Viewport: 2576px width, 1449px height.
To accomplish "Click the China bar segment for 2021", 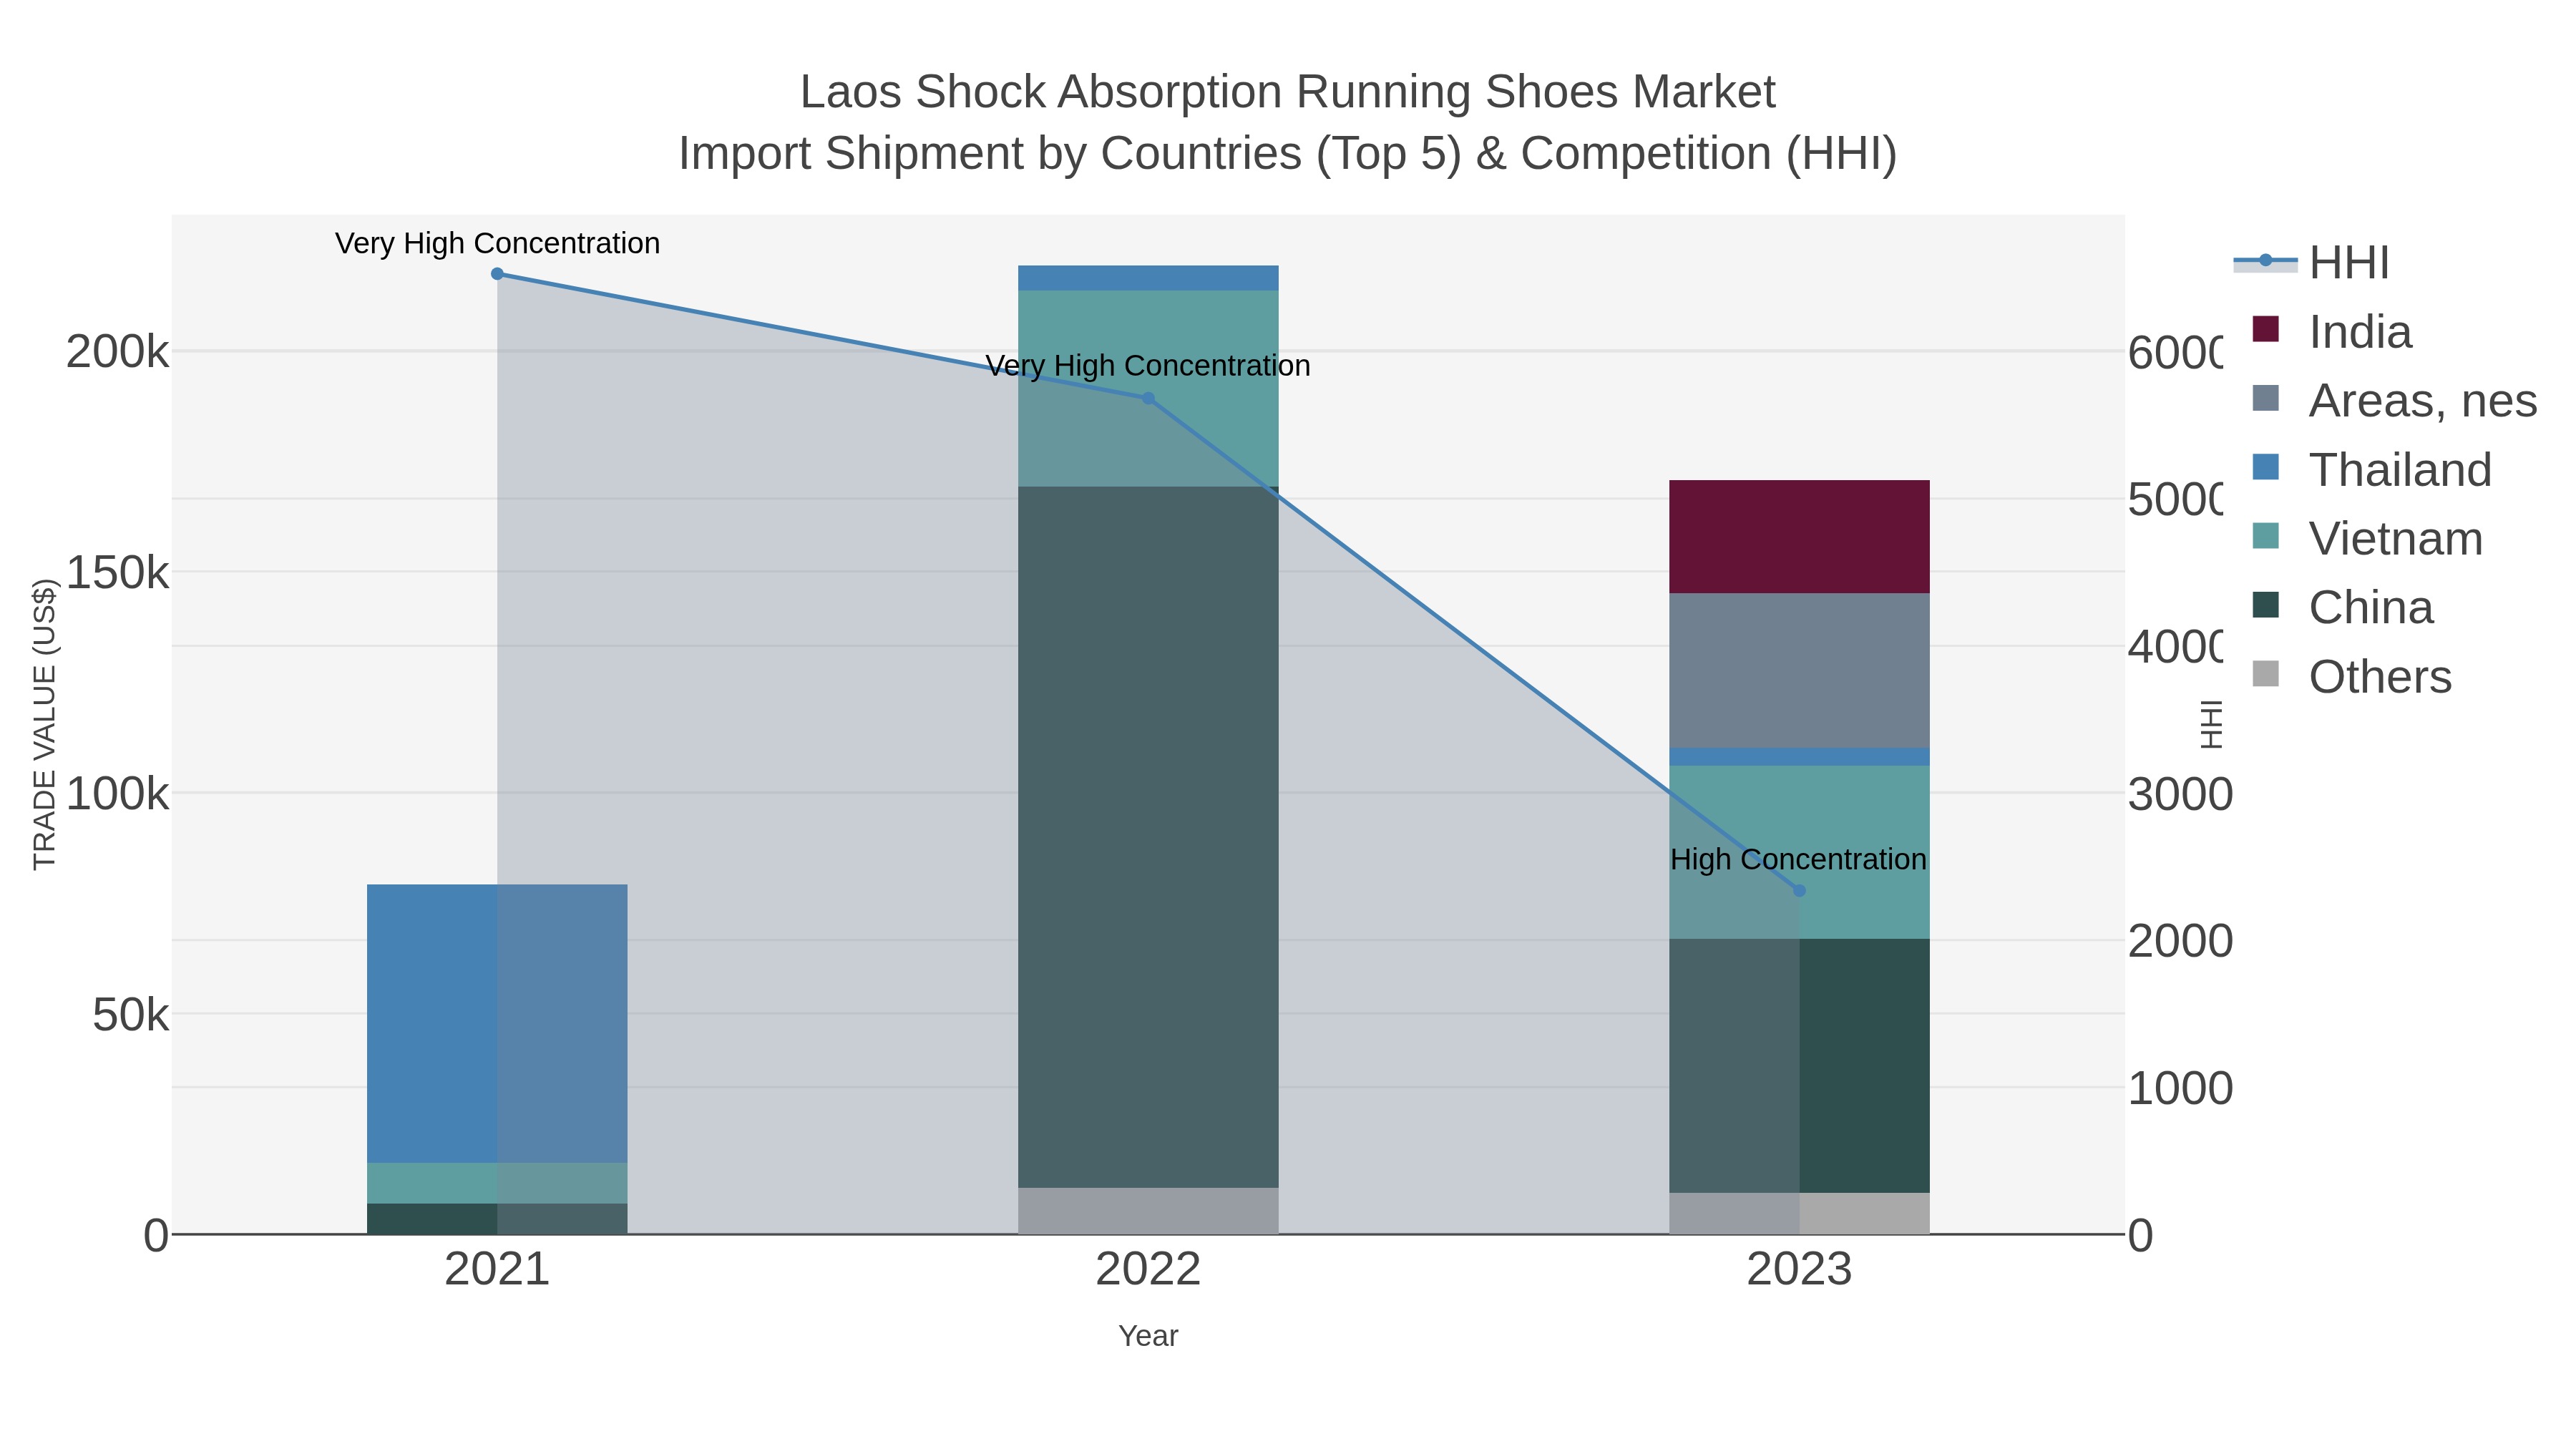I will click(x=497, y=1219).
